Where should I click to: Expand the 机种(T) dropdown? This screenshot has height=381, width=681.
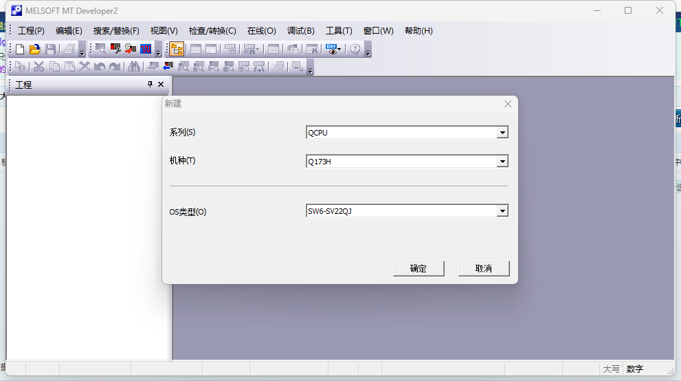(x=502, y=162)
